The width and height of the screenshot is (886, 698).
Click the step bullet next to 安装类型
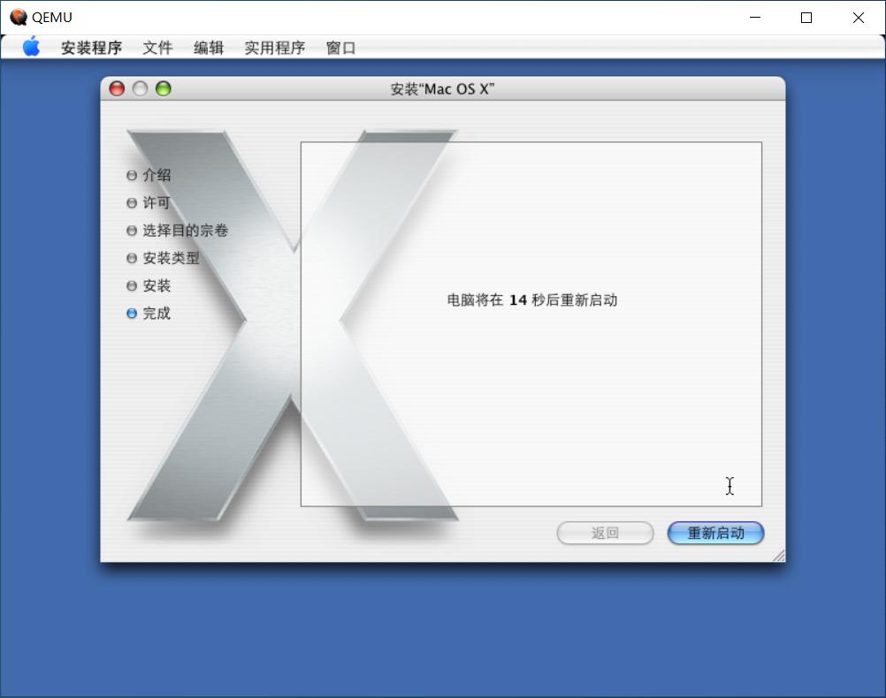coord(130,258)
